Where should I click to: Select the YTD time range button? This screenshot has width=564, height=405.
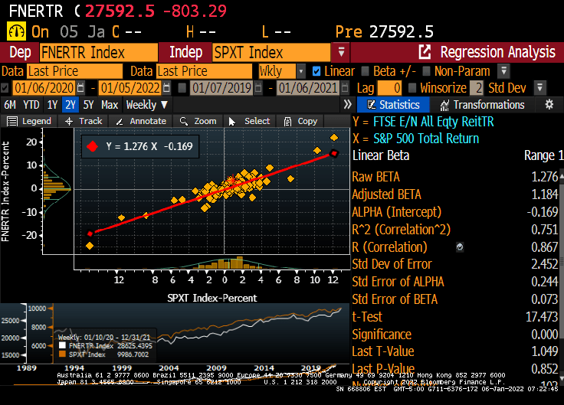coord(31,105)
